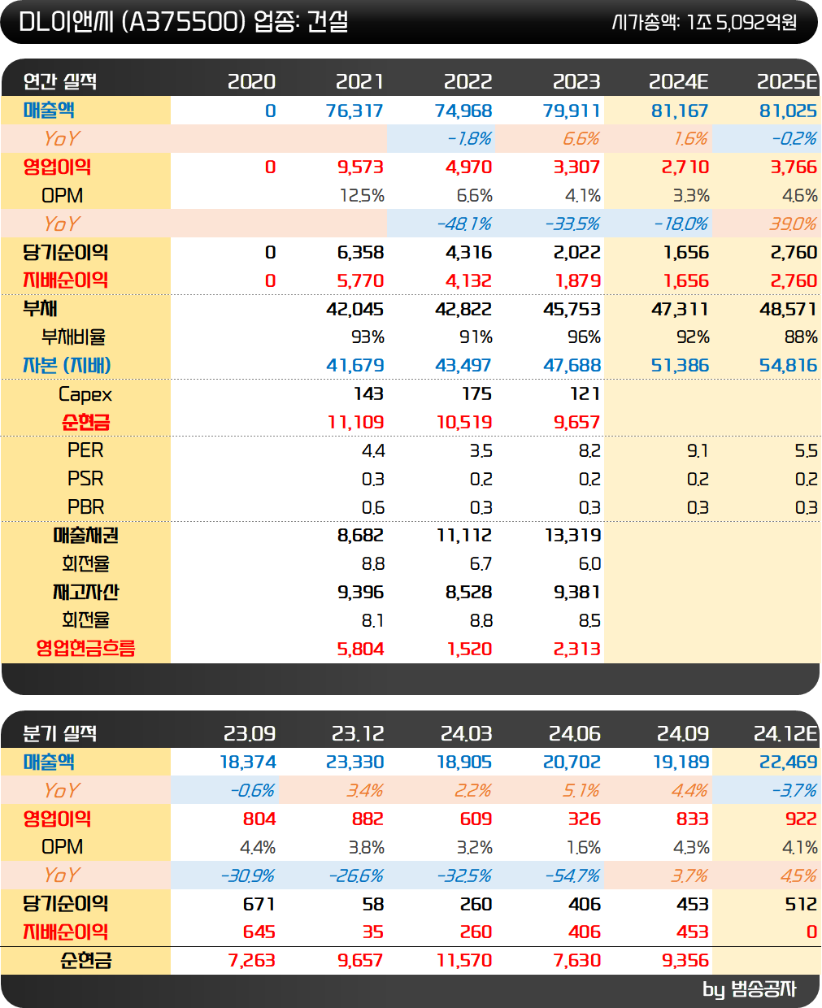Click 23.09 quarterly net income '671'
822x1008 pixels.
click(259, 904)
